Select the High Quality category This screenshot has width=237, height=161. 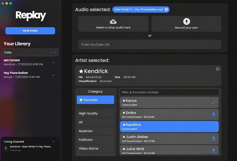(95, 113)
